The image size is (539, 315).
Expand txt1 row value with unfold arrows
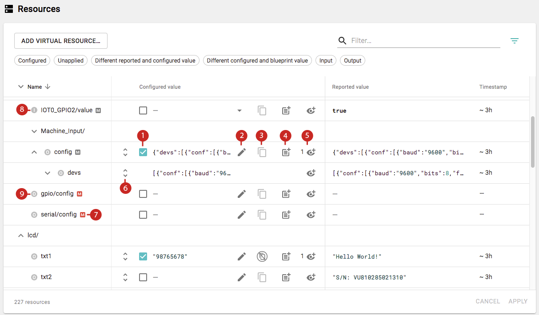tap(125, 256)
